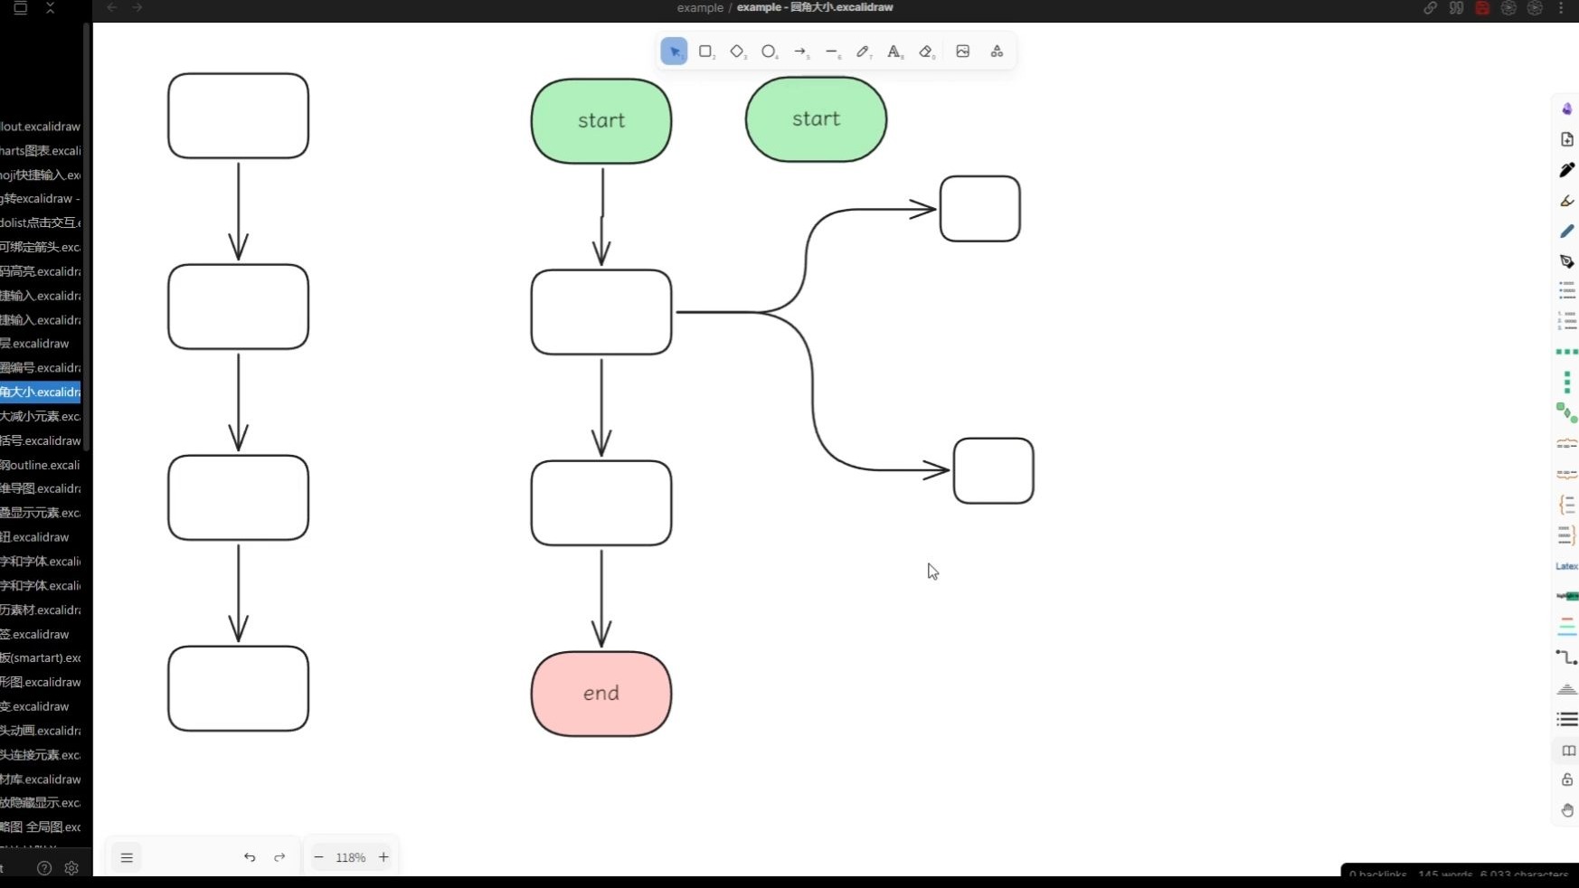This screenshot has height=888, width=1579.
Task: Select the Hand pan tool
Action: (1567, 810)
